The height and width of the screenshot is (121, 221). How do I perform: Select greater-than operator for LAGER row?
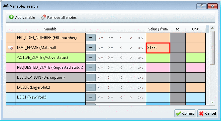(x=131, y=87)
